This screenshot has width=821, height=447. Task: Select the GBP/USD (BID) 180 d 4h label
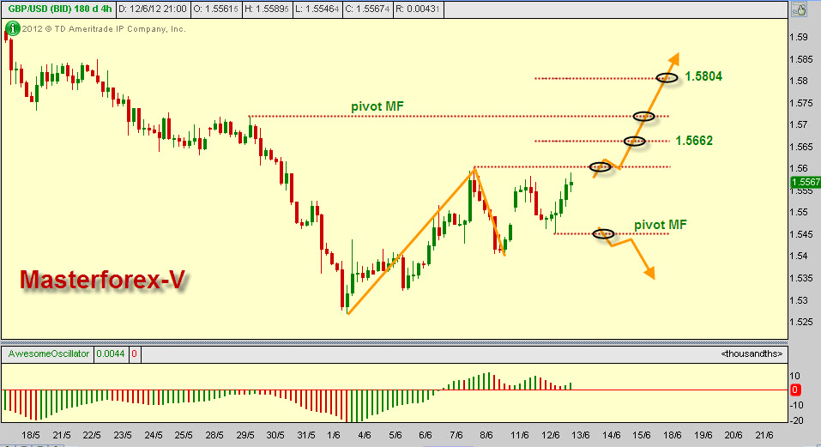(x=60, y=9)
